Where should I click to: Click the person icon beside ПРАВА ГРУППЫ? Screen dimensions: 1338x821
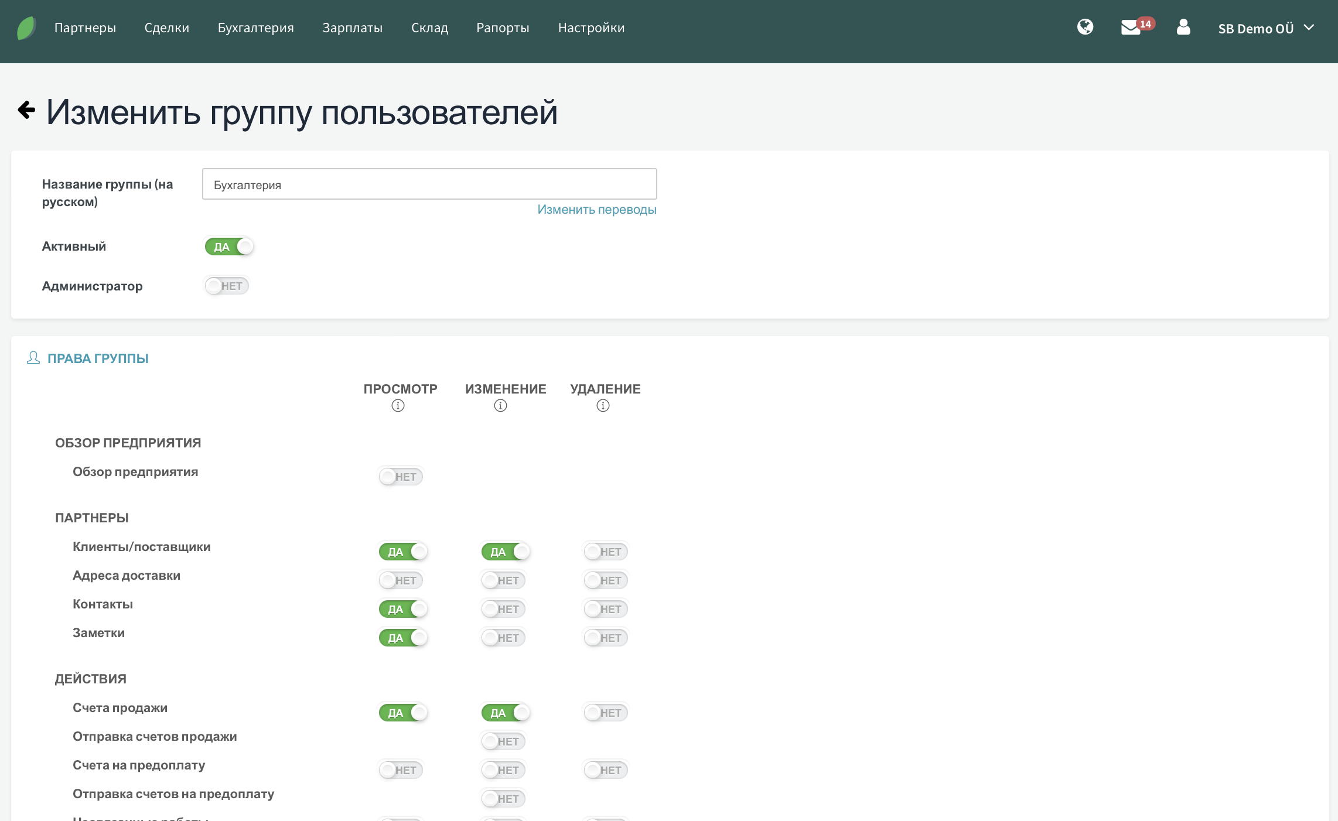click(x=33, y=358)
